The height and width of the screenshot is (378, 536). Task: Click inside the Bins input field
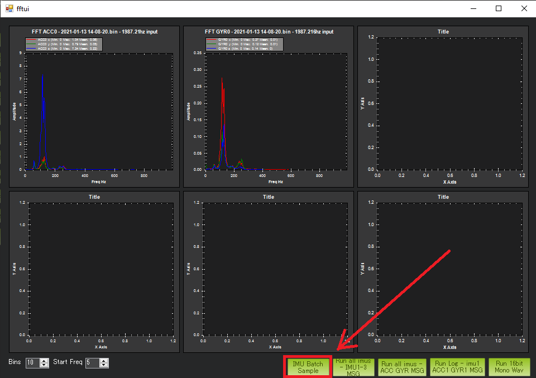32,362
